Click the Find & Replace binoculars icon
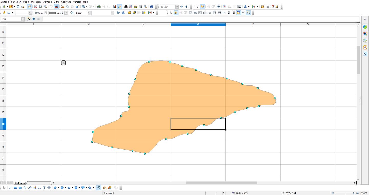Screen dimensions: 369x195 (126, 7)
